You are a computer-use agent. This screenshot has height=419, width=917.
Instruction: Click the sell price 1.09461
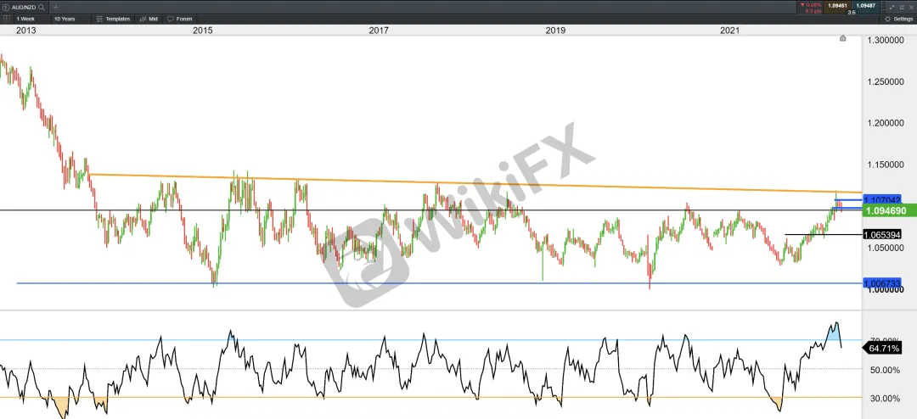coord(837,6)
